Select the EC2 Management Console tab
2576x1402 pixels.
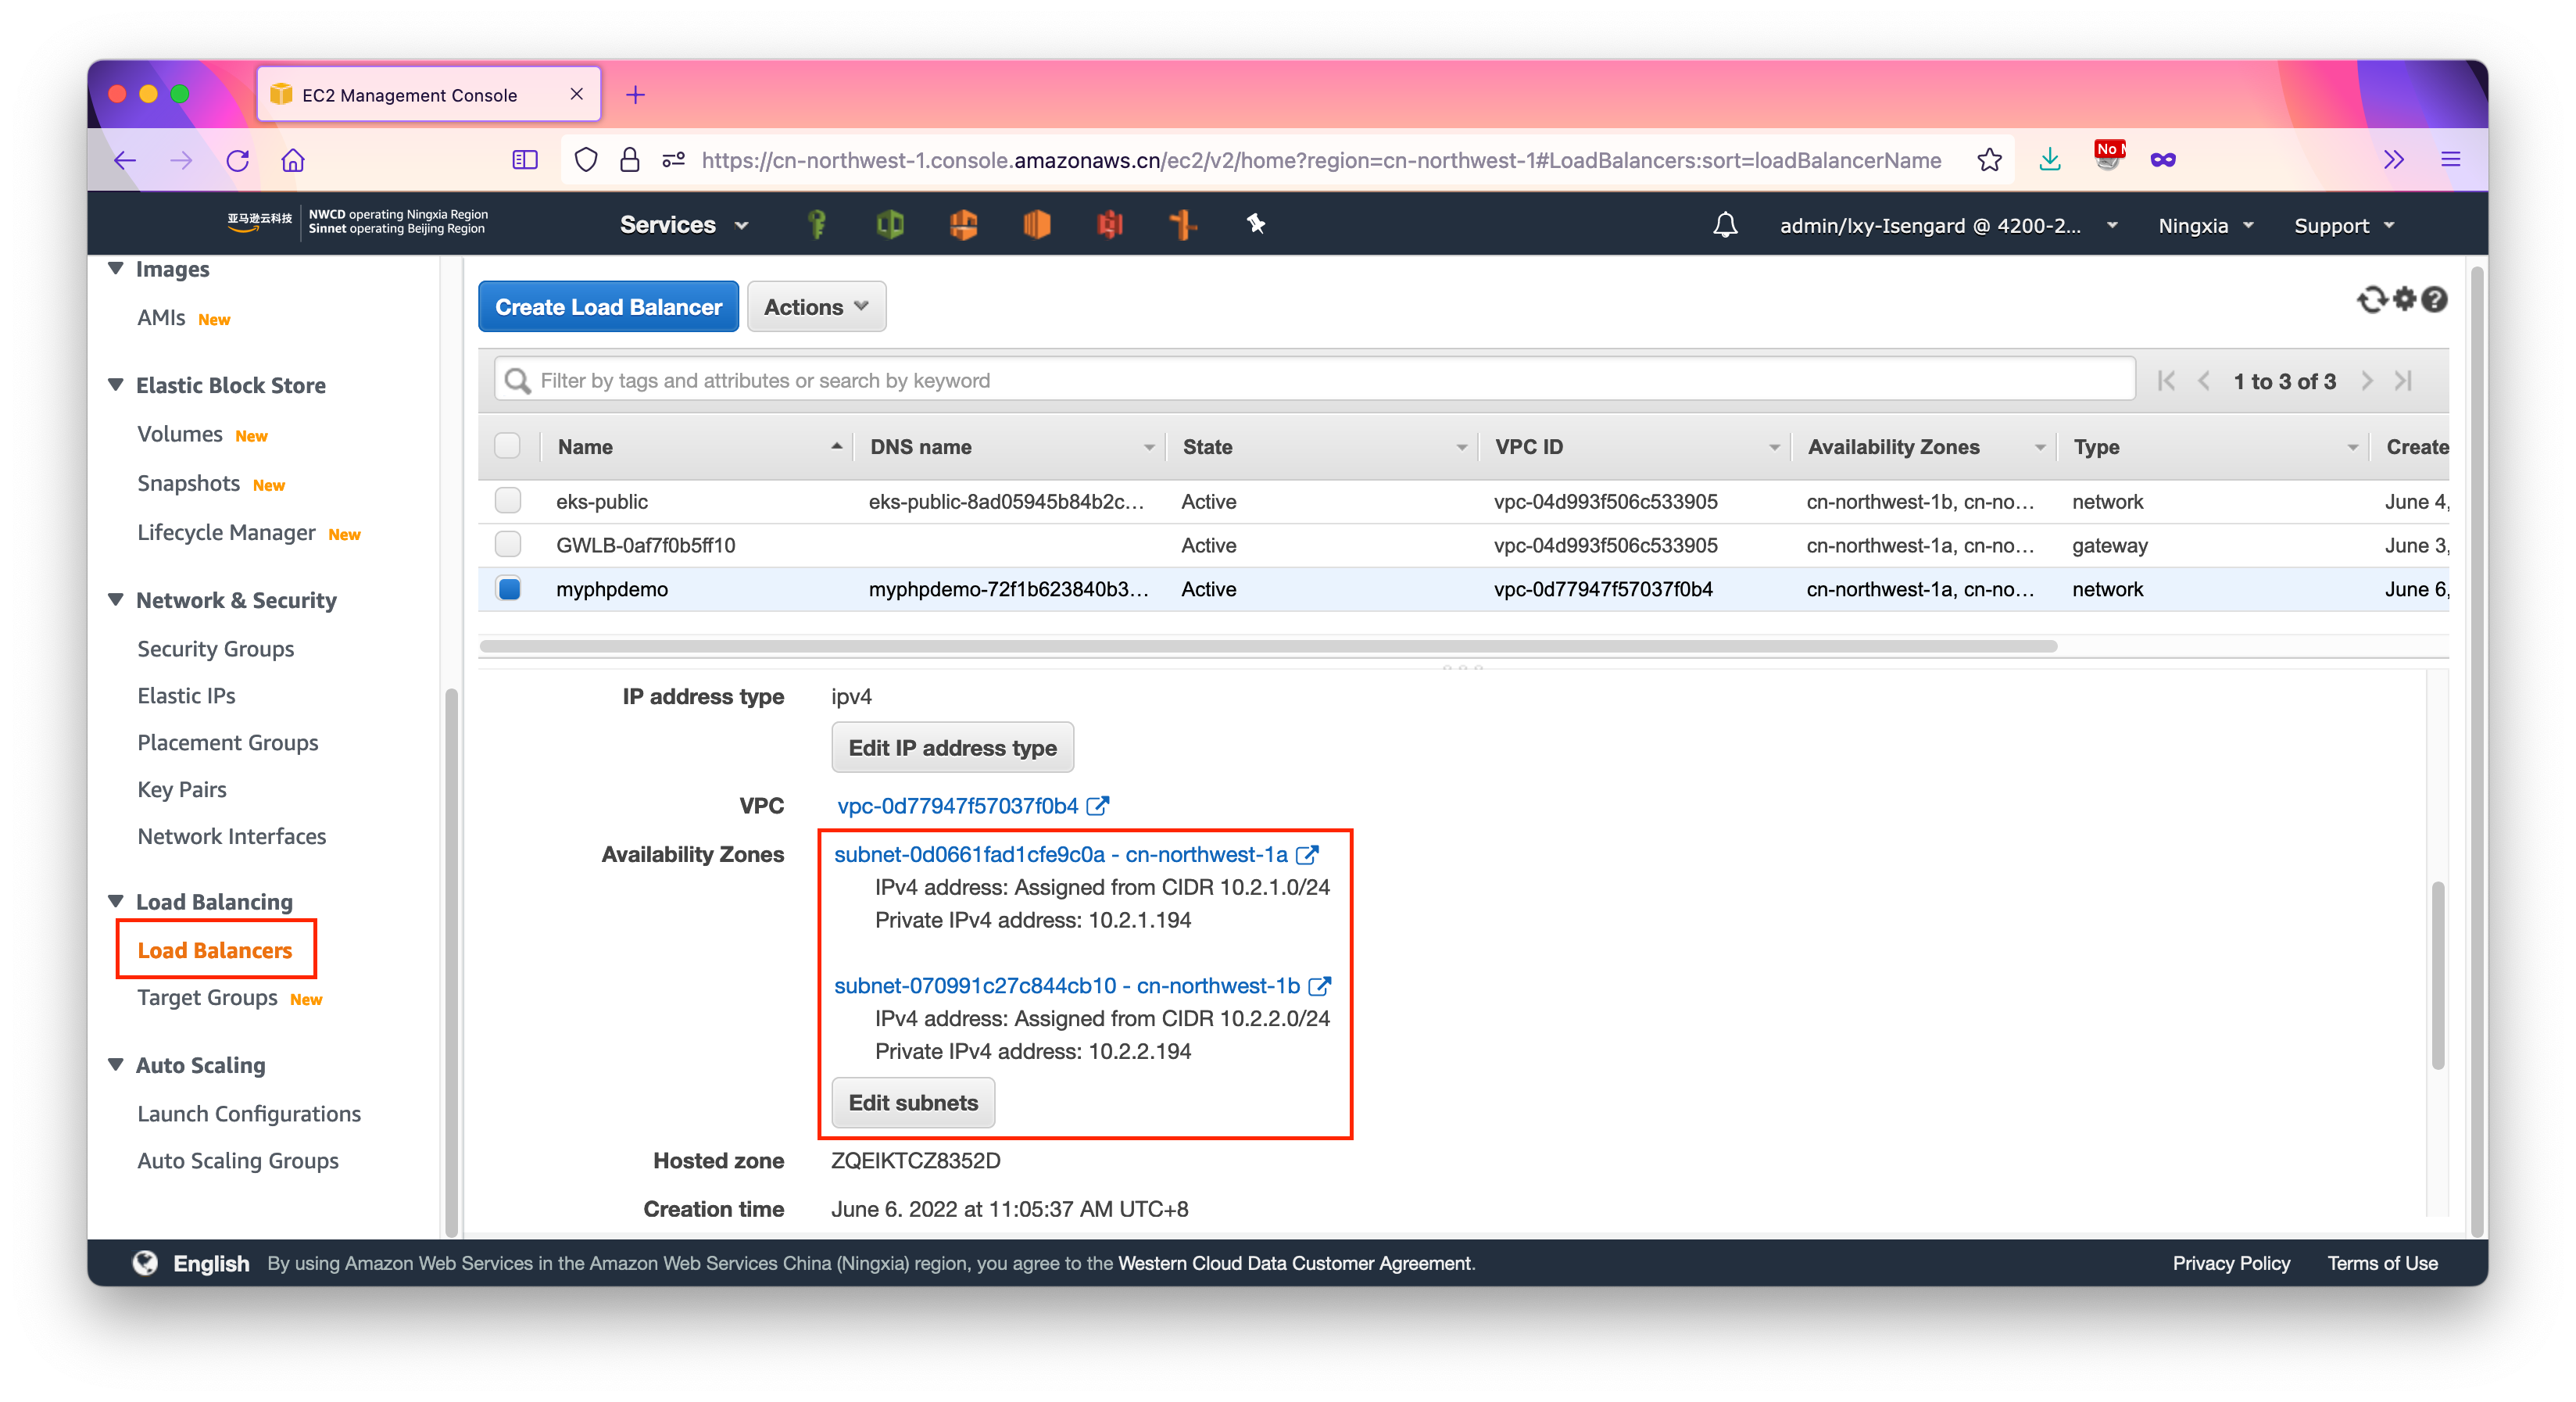click(429, 95)
